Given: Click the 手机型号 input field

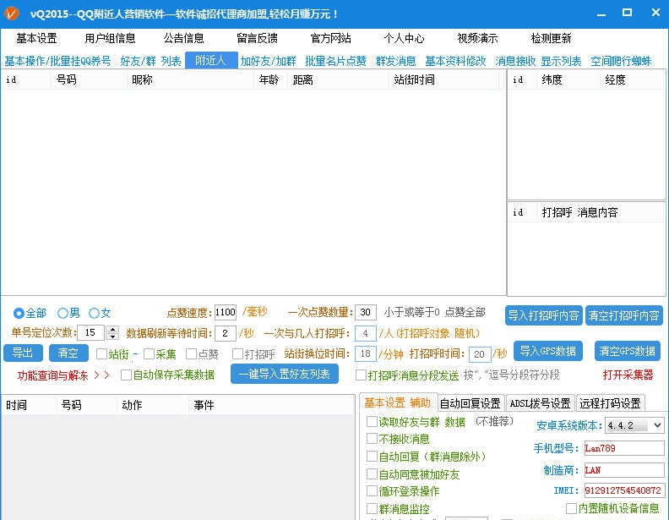Looking at the screenshot, I should [624, 448].
